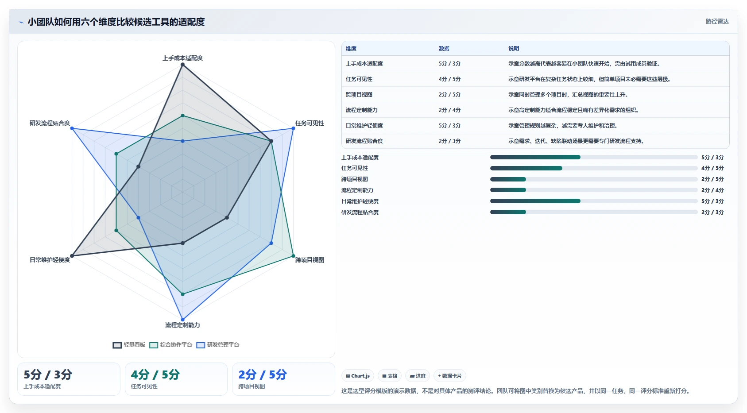Click the table description starting 示意同时管理多个项目
Viewport: 747px width, 413px height.
click(568, 95)
